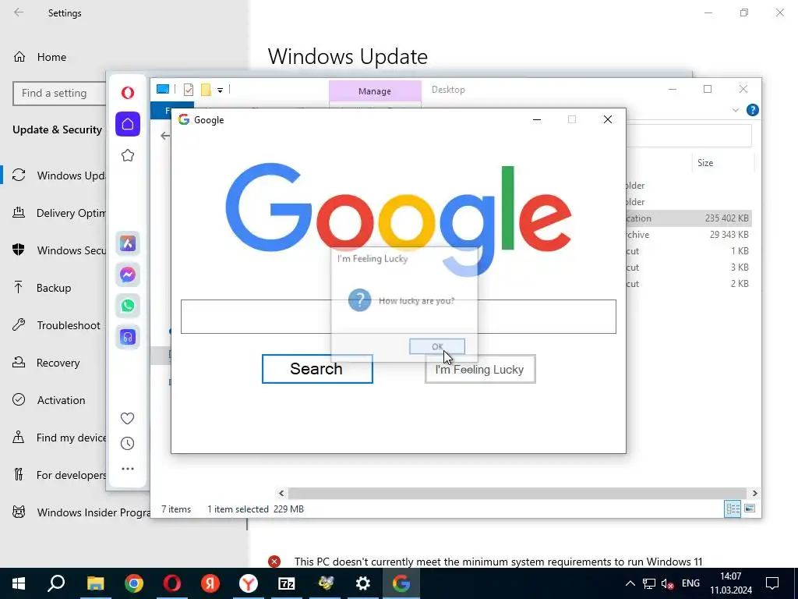
Task: Expand the File Explorer ribbon chevron
Action: pos(736,110)
